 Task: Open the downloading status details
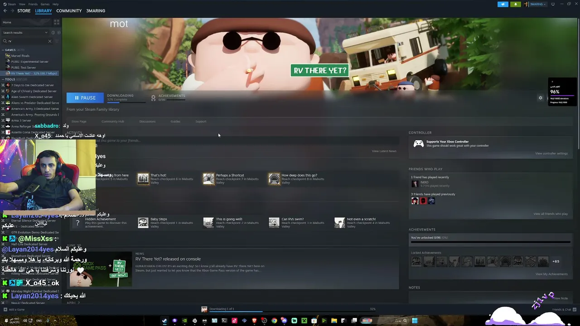coord(126,98)
